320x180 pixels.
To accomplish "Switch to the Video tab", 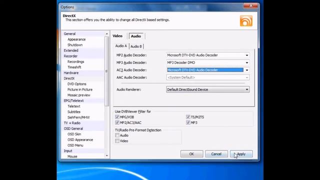I will click(117, 36).
